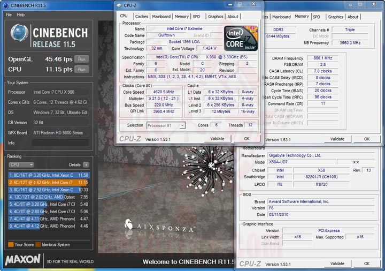Click the orange Your Score legend swatch
The height and width of the screenshot is (271, 385).
pyautogui.click(x=11, y=244)
